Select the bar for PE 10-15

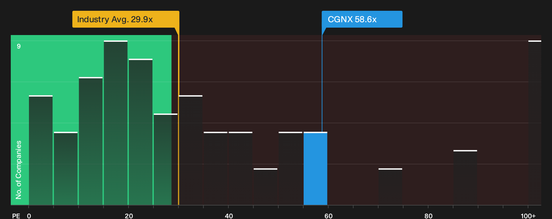point(91,141)
